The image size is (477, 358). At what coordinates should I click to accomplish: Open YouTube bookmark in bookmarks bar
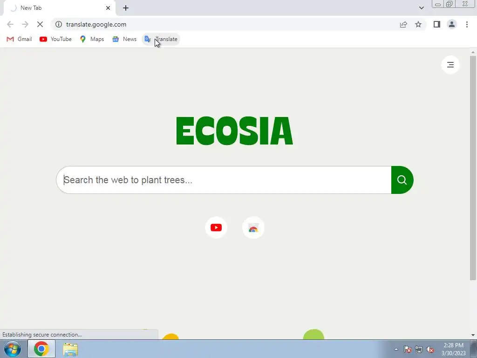click(56, 39)
